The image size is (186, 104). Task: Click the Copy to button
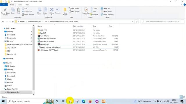pyautogui.click(x=45, y=12)
